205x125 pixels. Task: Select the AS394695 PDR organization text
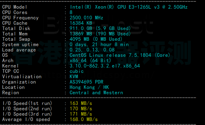pos(86,82)
